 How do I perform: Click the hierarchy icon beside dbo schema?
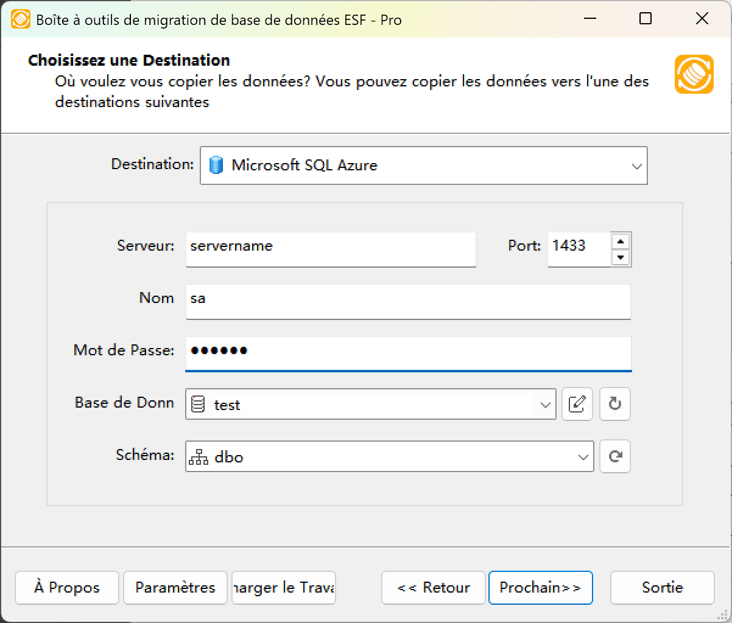tap(198, 456)
